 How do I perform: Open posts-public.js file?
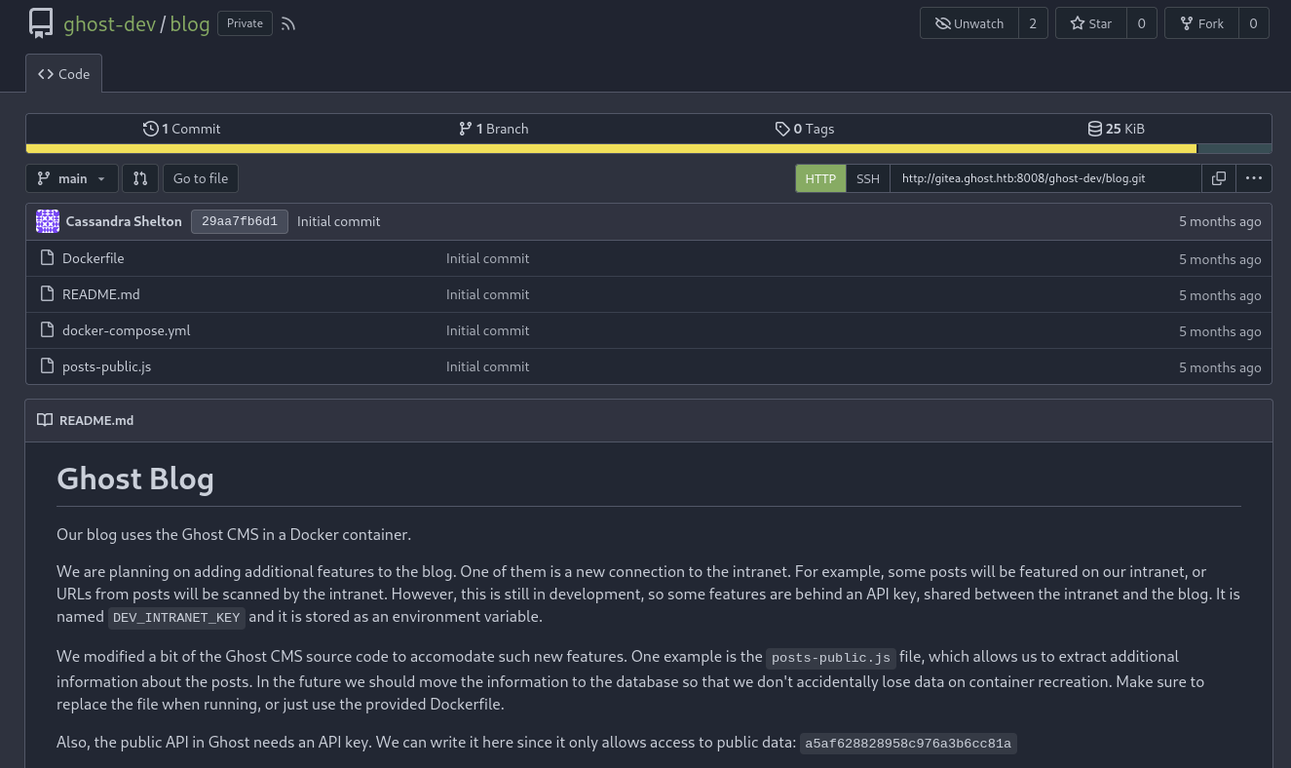[x=107, y=366]
